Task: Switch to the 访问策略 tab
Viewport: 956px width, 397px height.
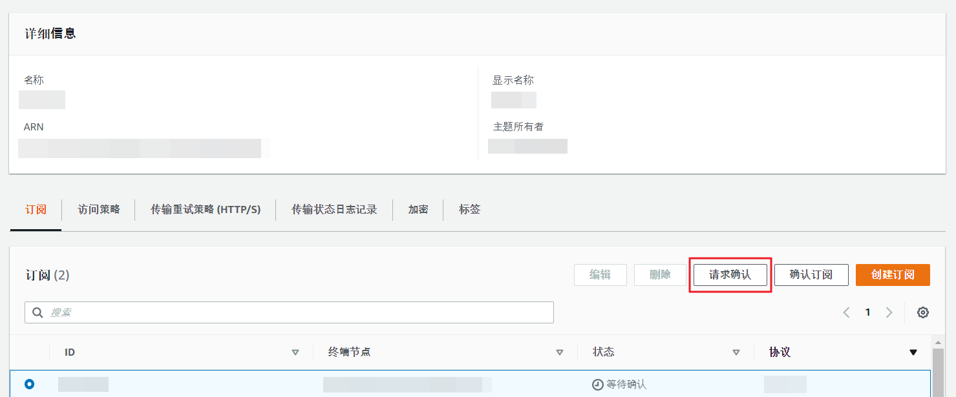Action: click(99, 210)
